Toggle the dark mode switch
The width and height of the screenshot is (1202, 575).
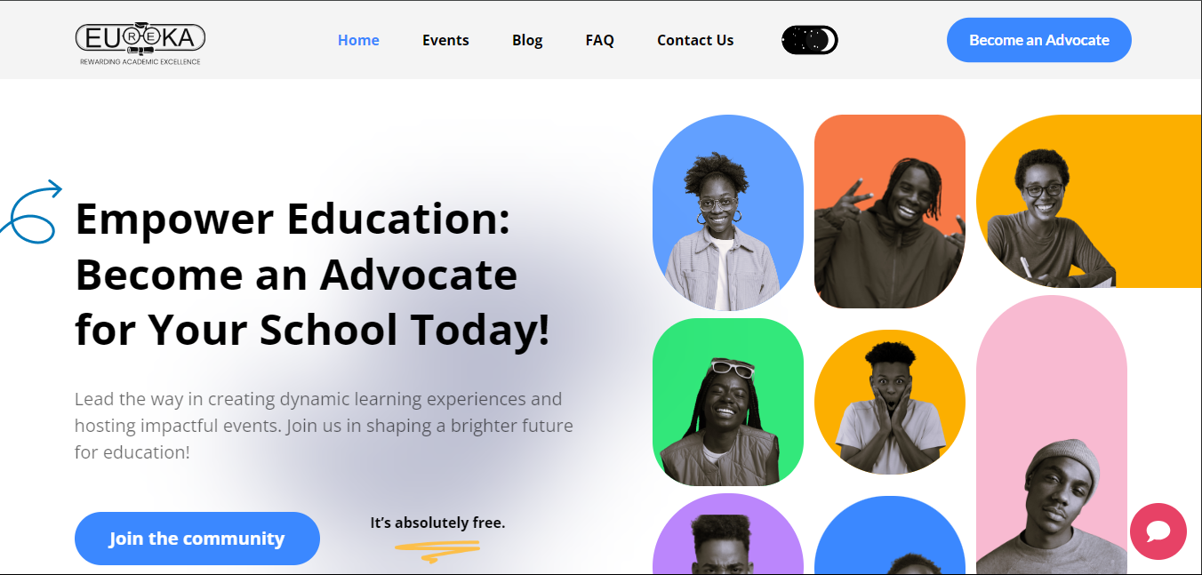tap(810, 40)
